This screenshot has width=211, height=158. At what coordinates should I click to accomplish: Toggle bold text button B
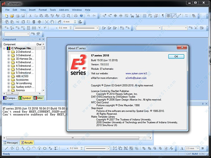203,148
